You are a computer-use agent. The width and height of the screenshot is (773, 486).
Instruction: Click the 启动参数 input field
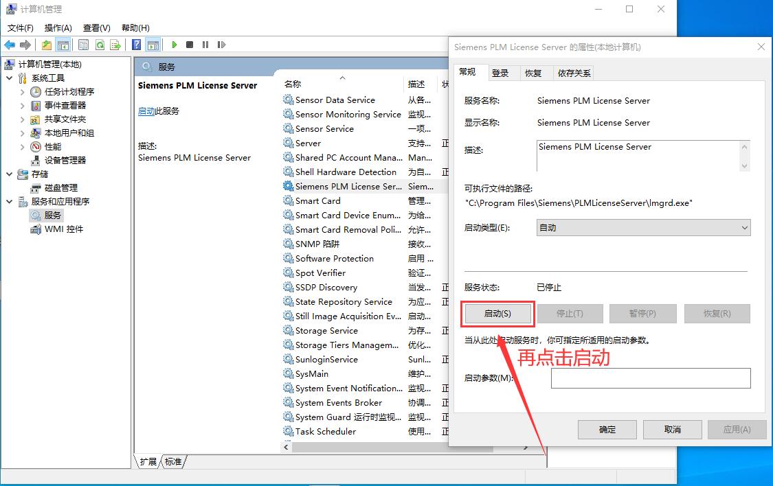[x=650, y=378]
